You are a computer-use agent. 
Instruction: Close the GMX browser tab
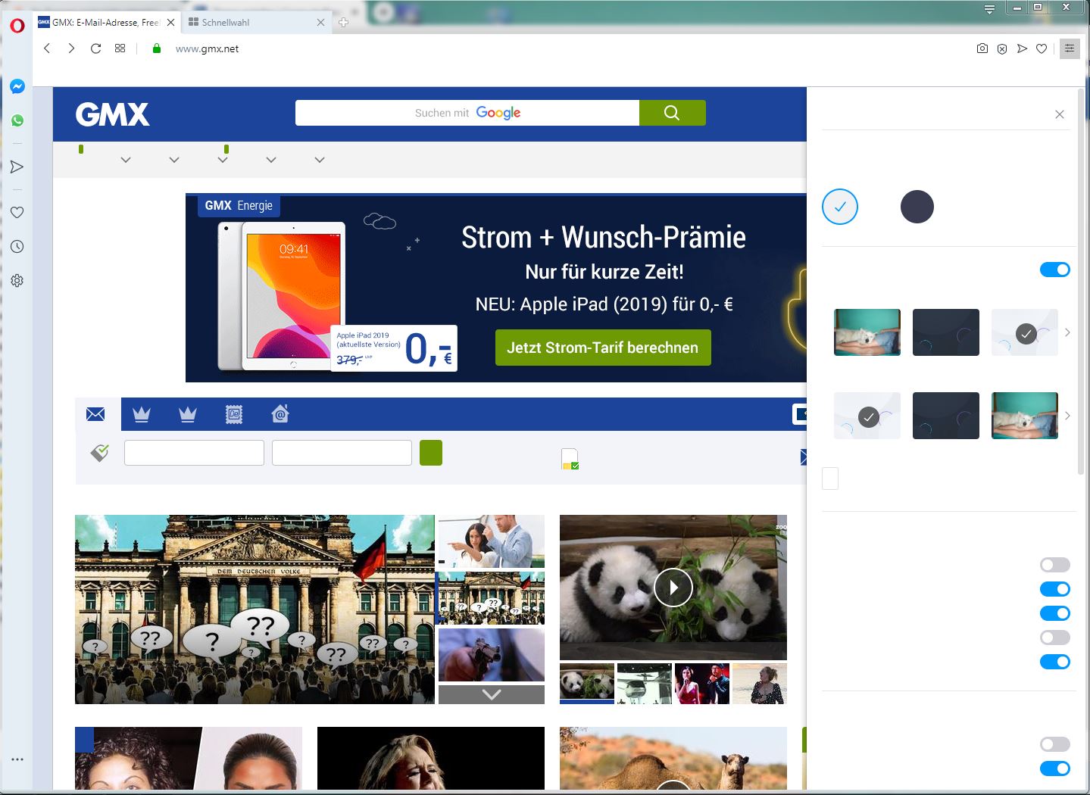[x=170, y=23]
